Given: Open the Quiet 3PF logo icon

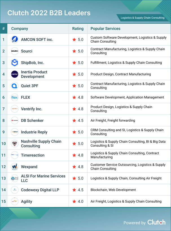Looking at the screenshot, I should [15, 86].
